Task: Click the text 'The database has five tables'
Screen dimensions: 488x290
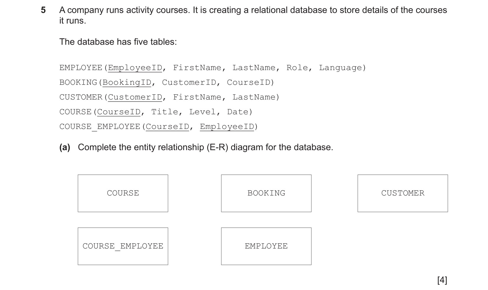Action: 118,42
